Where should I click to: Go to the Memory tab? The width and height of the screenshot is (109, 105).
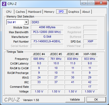pos(49,12)
